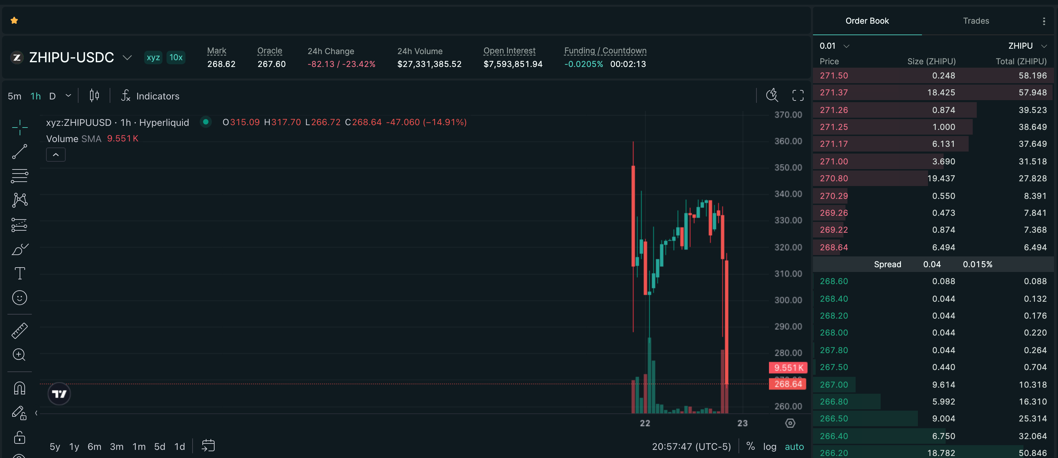The height and width of the screenshot is (458, 1058).
Task: Open the Fibonacci retracement tool
Action: 19,176
